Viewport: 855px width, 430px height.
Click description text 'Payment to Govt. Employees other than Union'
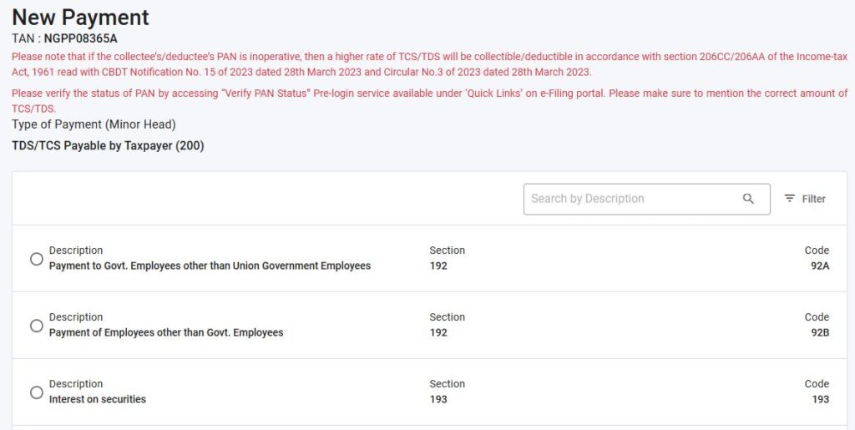coord(210,266)
